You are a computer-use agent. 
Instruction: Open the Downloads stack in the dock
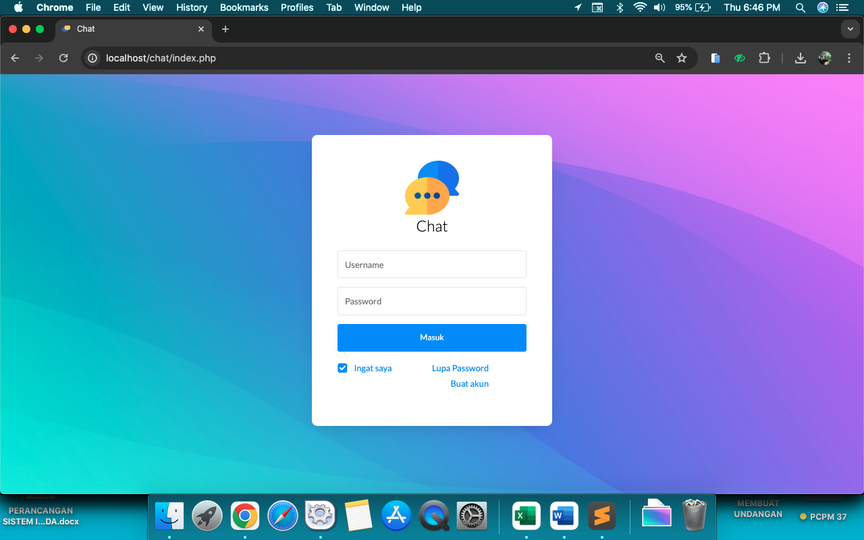[657, 514]
